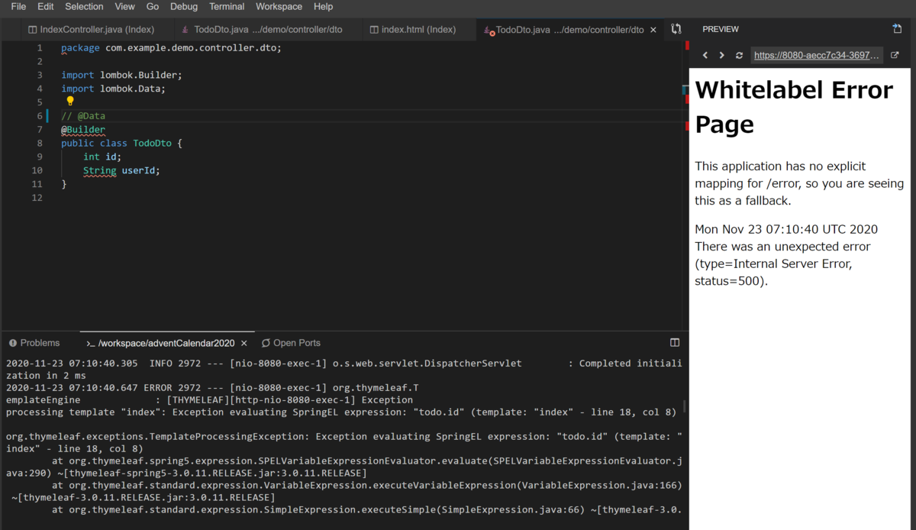Screen dimensions: 916x530
Task: Click the terminal scrollbar thumb
Action: pyautogui.click(x=684, y=406)
